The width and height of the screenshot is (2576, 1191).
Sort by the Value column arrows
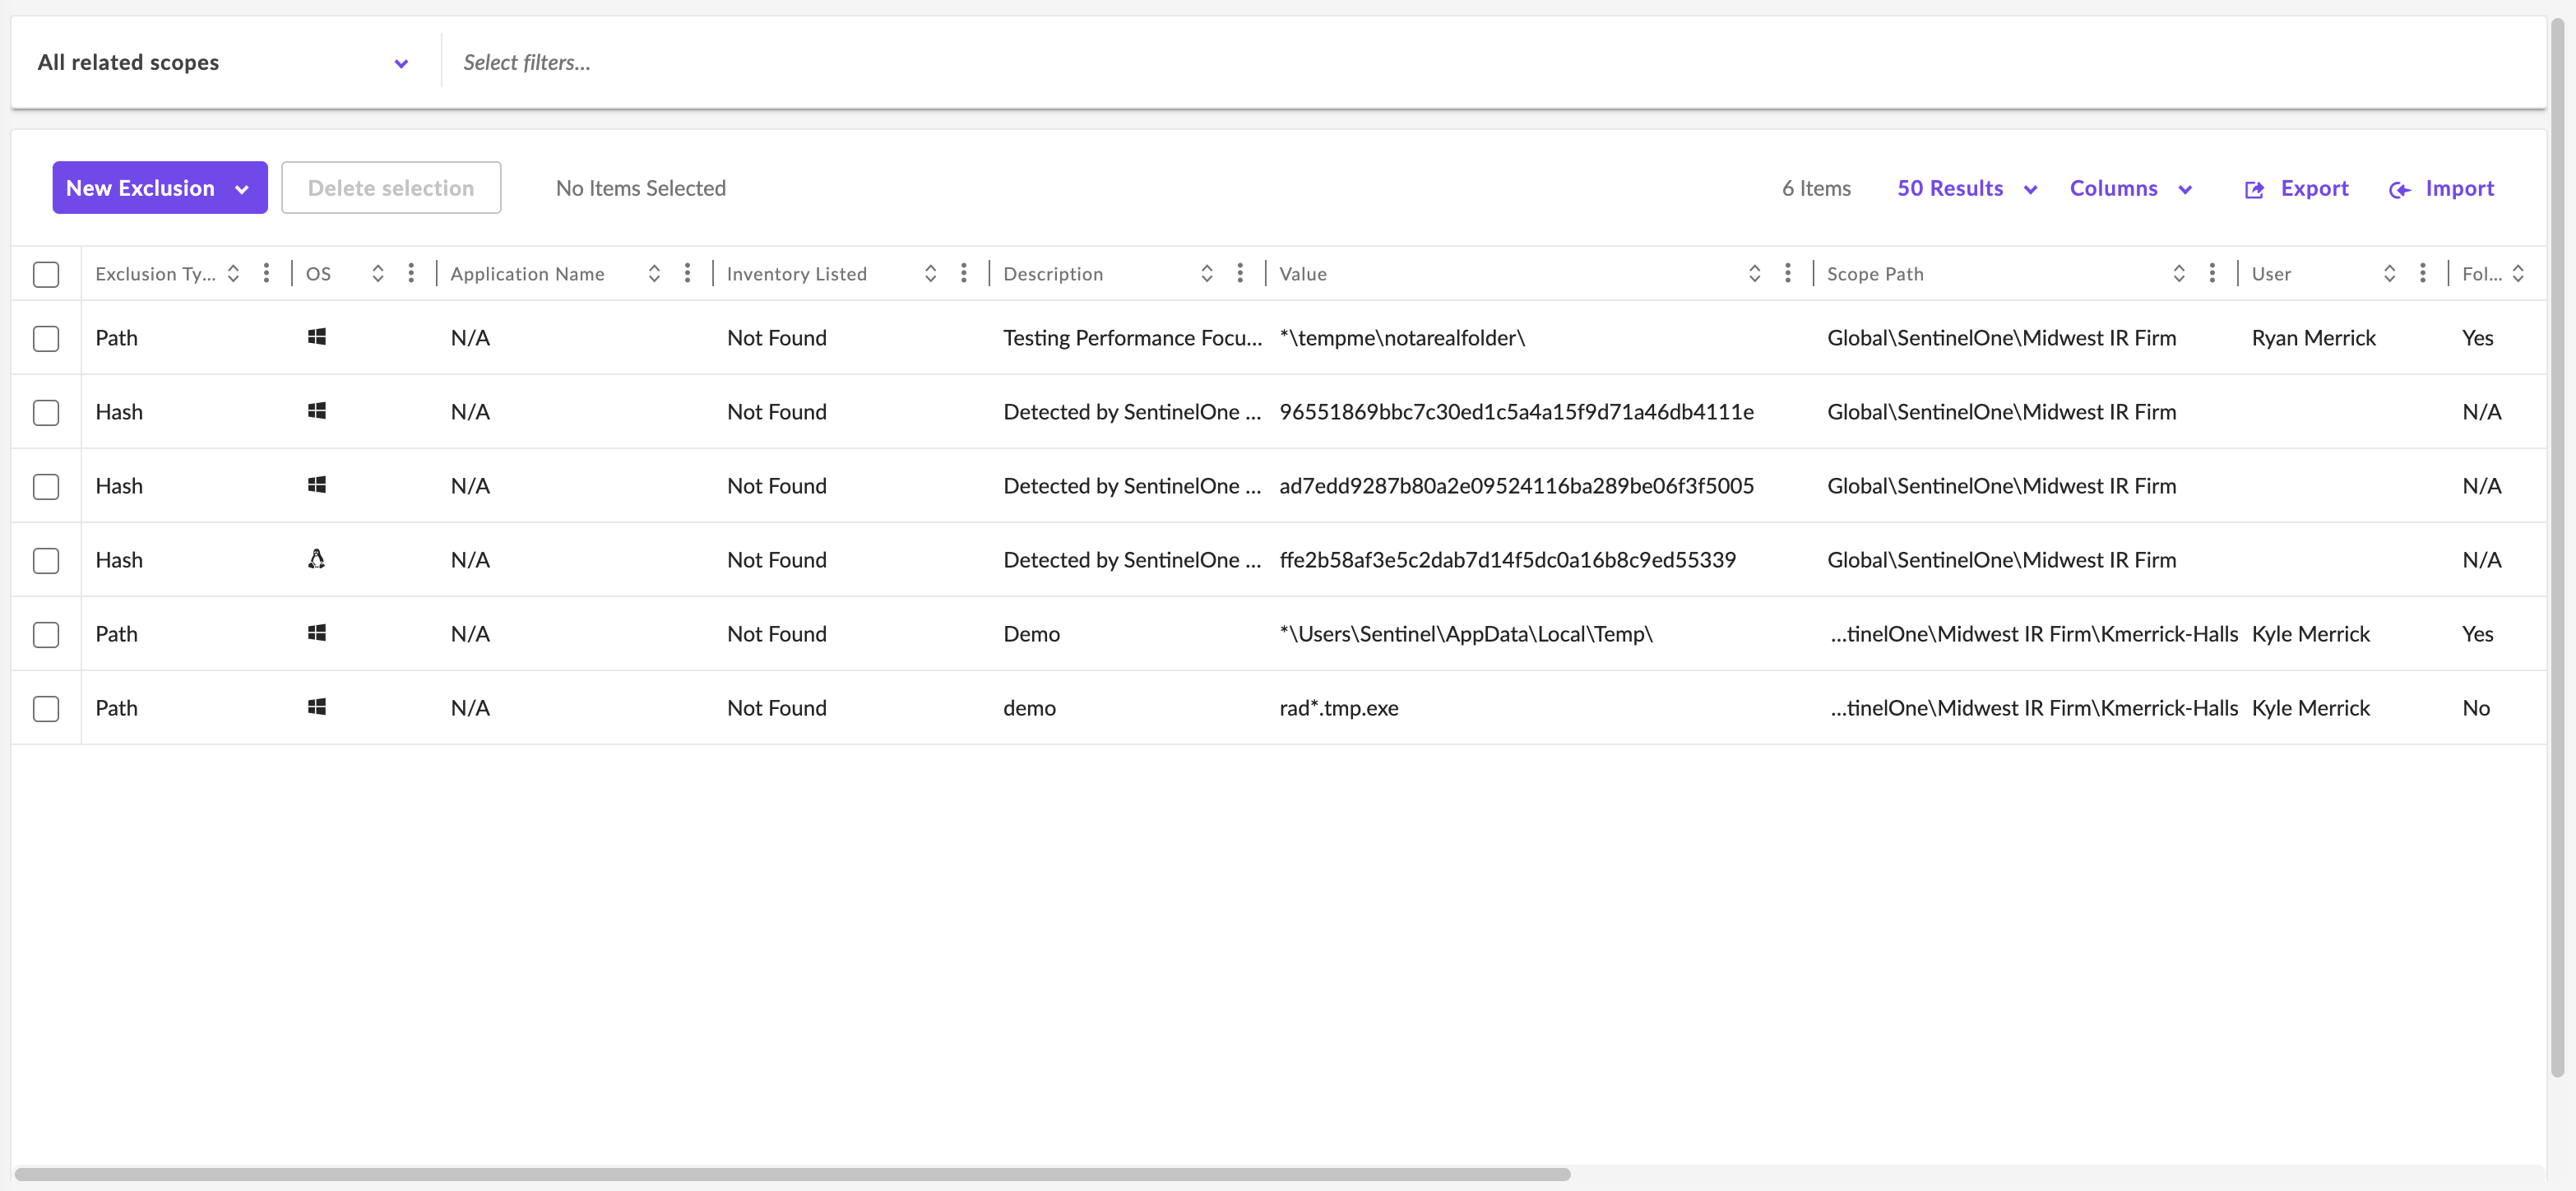click(x=1754, y=273)
